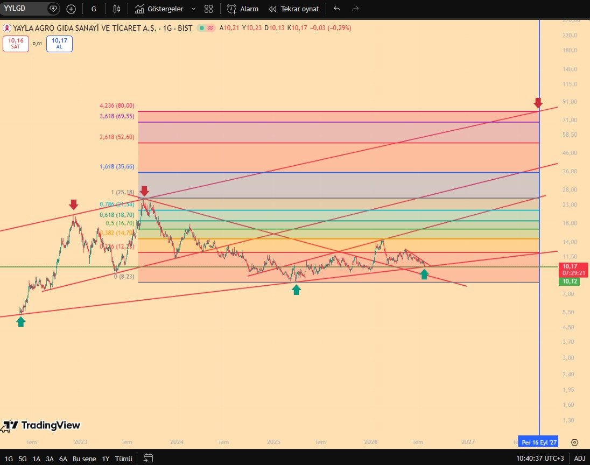Click the Alarm clock icon
Screen dimensions: 590x465
[231, 9]
